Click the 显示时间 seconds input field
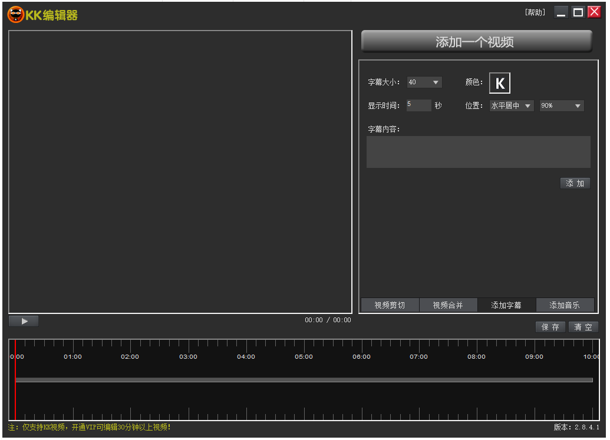Viewport: 610px width, 440px height. pyautogui.click(x=418, y=105)
